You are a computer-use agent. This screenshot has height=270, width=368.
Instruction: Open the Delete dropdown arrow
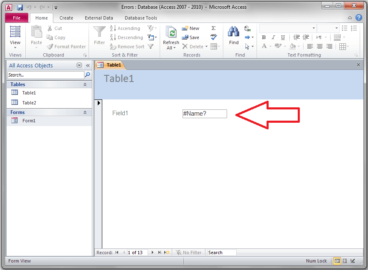pos(206,47)
